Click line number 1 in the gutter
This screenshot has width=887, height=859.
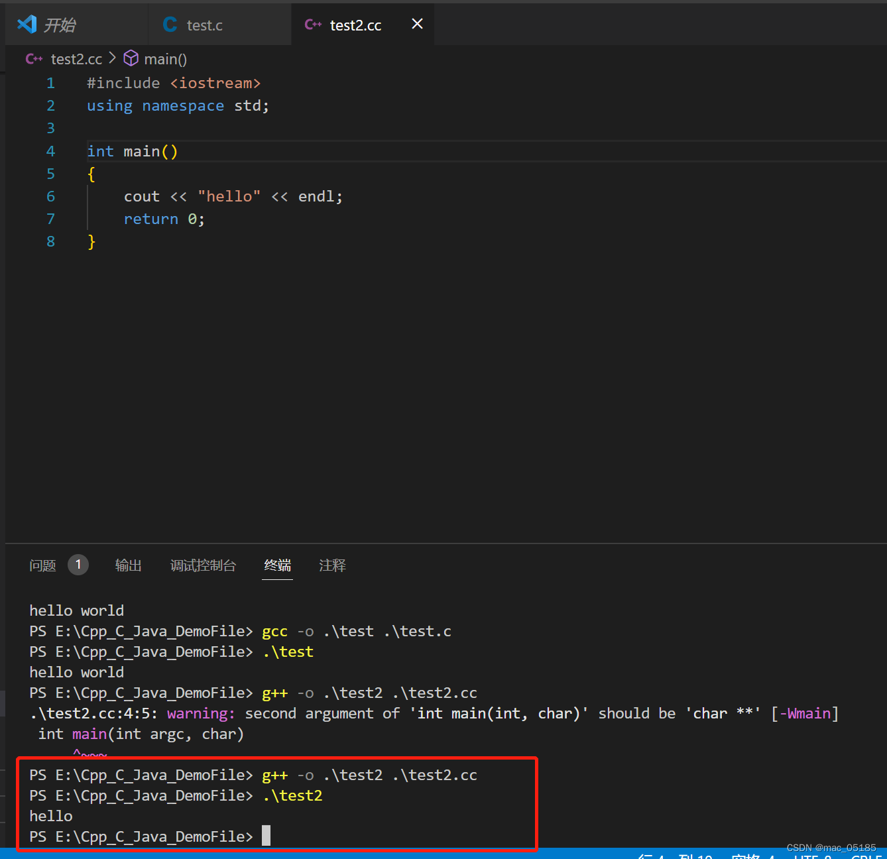(50, 84)
